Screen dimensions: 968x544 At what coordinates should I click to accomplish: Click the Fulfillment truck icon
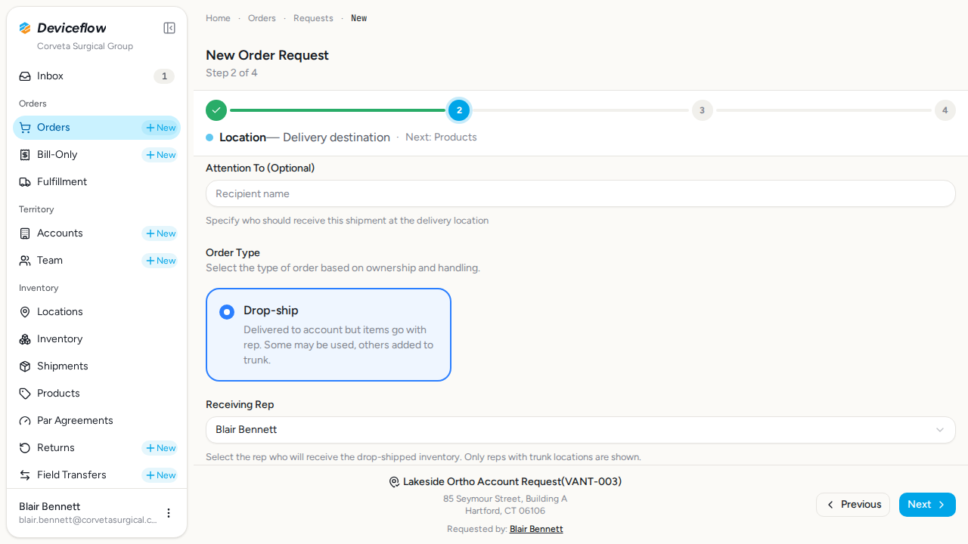click(25, 182)
